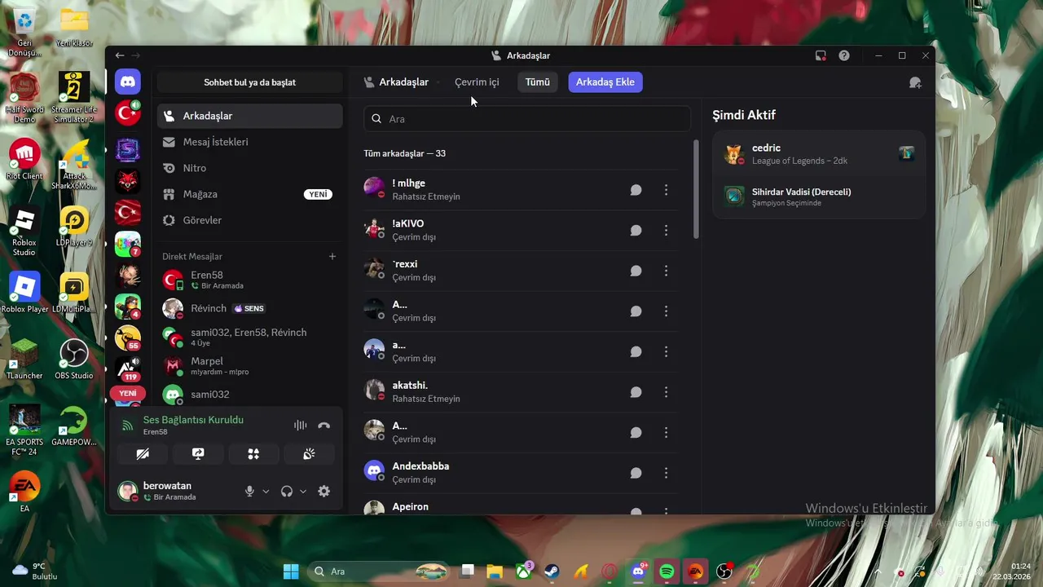The image size is (1043, 587).
Task: Open ! mlhge friend row
Action: click(x=521, y=190)
